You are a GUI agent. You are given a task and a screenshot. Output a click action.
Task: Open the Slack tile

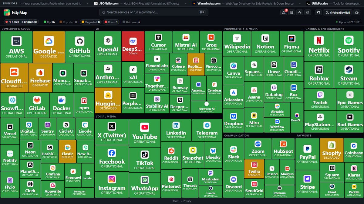[234, 154]
